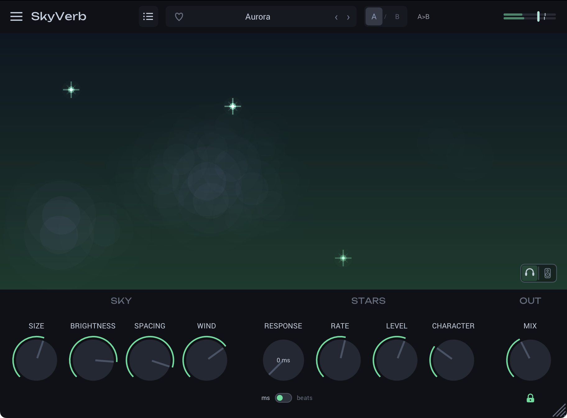
Task: Click the SkyVerb logo title
Action: (59, 16)
